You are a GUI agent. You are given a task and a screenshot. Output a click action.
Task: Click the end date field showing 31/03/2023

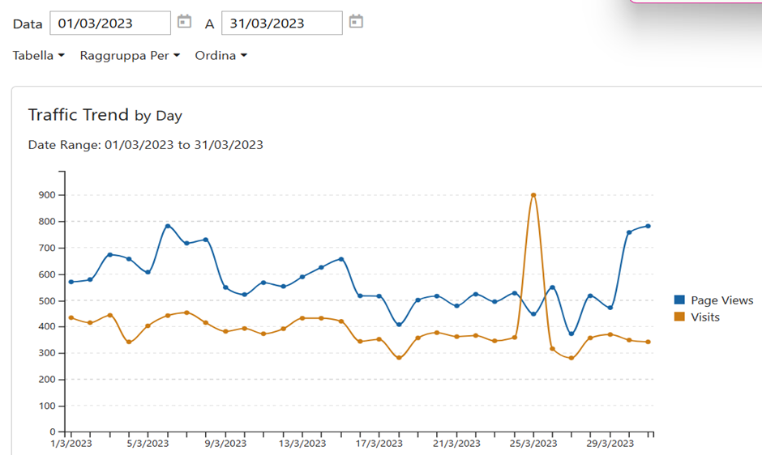281,23
